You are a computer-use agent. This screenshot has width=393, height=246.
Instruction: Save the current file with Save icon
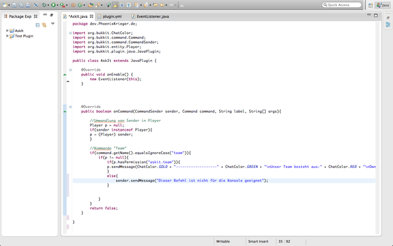click(x=14, y=5)
